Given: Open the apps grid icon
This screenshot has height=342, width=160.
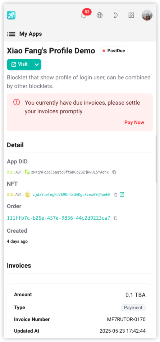Looking at the screenshot, I should [131, 15].
